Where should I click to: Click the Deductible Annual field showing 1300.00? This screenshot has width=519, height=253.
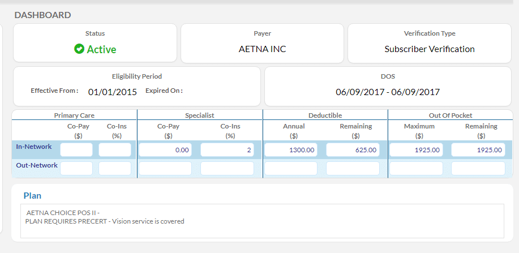(x=291, y=150)
